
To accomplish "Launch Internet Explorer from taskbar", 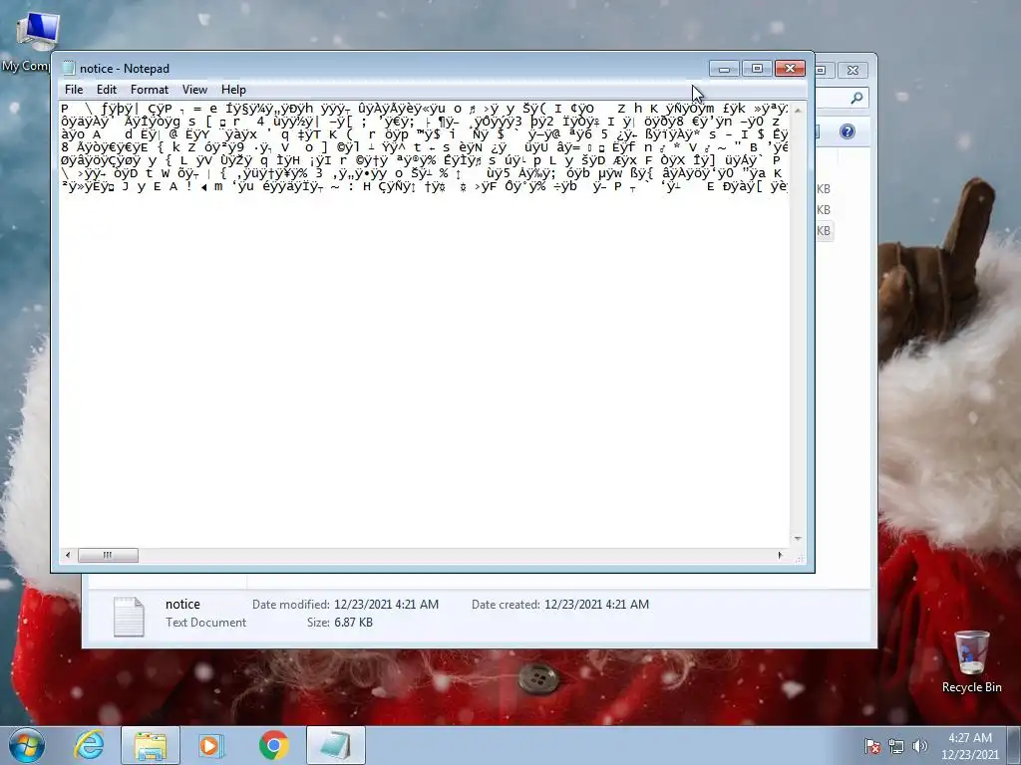I will pyautogui.click(x=89, y=745).
